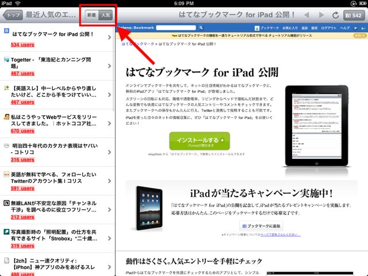Screen dimensions: 368x276
Task: Switch to the 新着 segment
Action: pyautogui.click(x=91, y=15)
